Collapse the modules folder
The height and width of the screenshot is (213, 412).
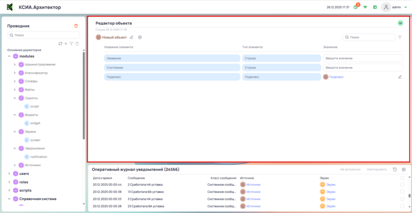point(9,56)
